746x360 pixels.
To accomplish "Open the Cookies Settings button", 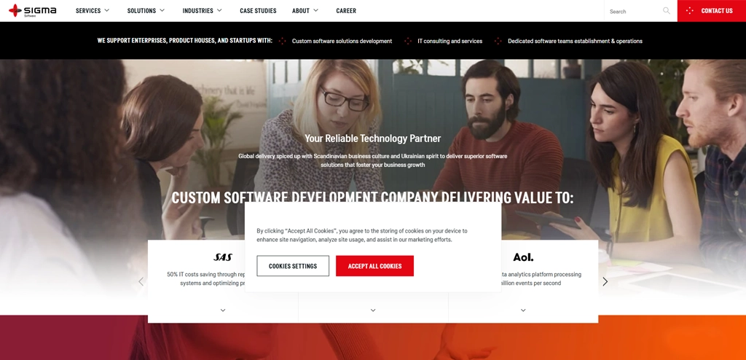I will coord(293,266).
